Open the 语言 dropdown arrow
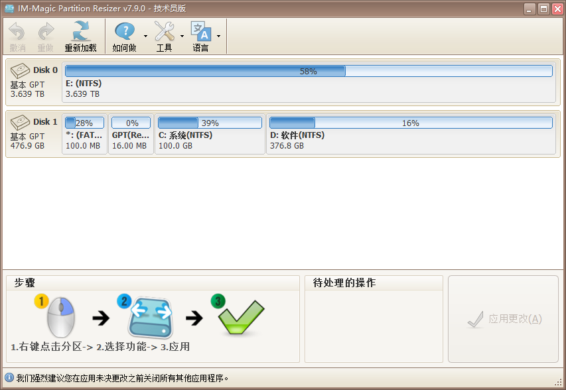The width and height of the screenshot is (566, 390). pyautogui.click(x=217, y=37)
